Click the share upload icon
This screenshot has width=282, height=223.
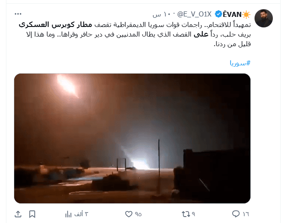coord(18,214)
